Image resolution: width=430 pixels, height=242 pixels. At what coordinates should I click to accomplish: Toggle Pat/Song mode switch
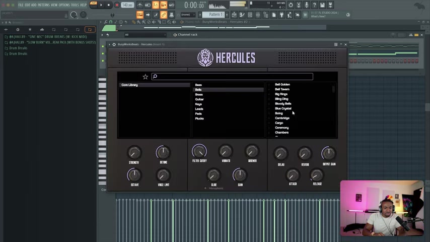point(93,5)
